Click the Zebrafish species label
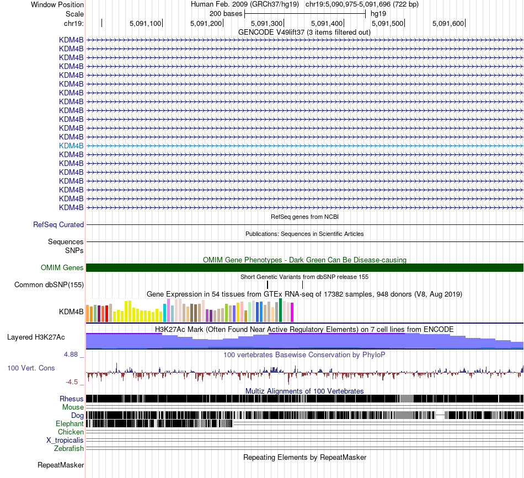Image resolution: width=524 pixels, height=478 pixels. coord(69,448)
